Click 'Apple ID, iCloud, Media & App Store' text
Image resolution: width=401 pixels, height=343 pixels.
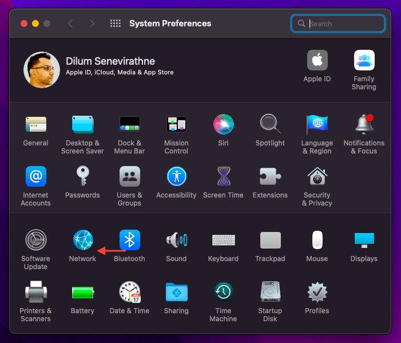click(120, 73)
